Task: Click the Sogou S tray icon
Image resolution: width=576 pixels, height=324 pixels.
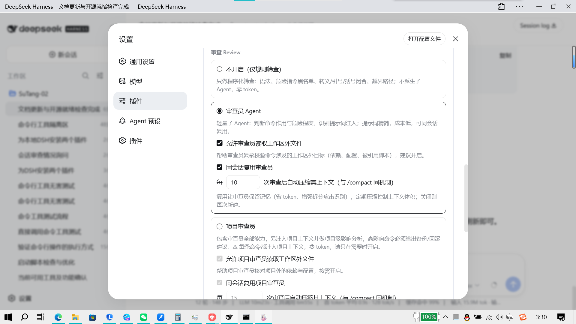Action: pos(523,317)
